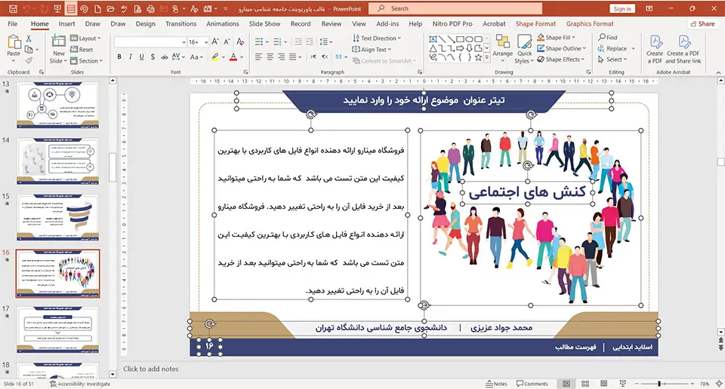Open the font size dropdown
The height and width of the screenshot is (389, 725).
tap(205, 42)
